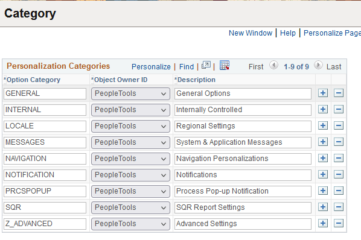Edit the Internally Controlled description field
The height and width of the screenshot is (240, 361).
243,110
